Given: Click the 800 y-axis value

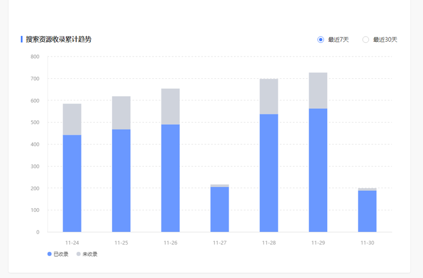Looking at the screenshot, I should (35, 57).
